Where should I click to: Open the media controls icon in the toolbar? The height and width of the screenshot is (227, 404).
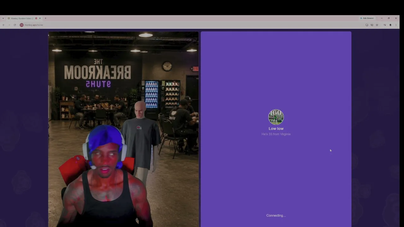[385, 25]
